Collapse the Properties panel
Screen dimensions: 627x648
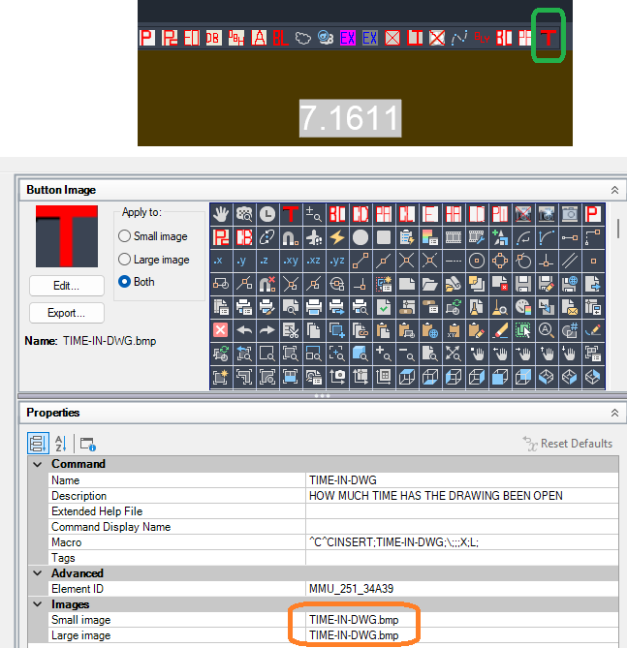coord(614,413)
